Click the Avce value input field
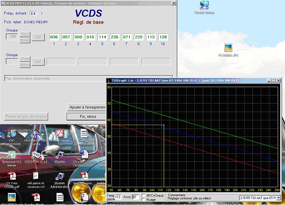The image size is (285, 205). [x=135, y=197]
